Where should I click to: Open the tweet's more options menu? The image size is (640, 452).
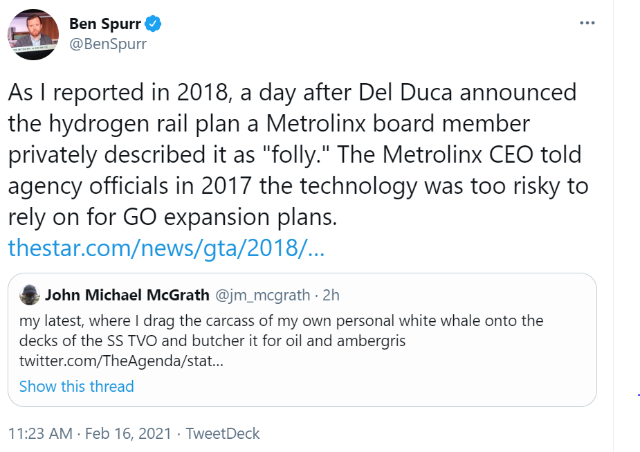(x=587, y=23)
